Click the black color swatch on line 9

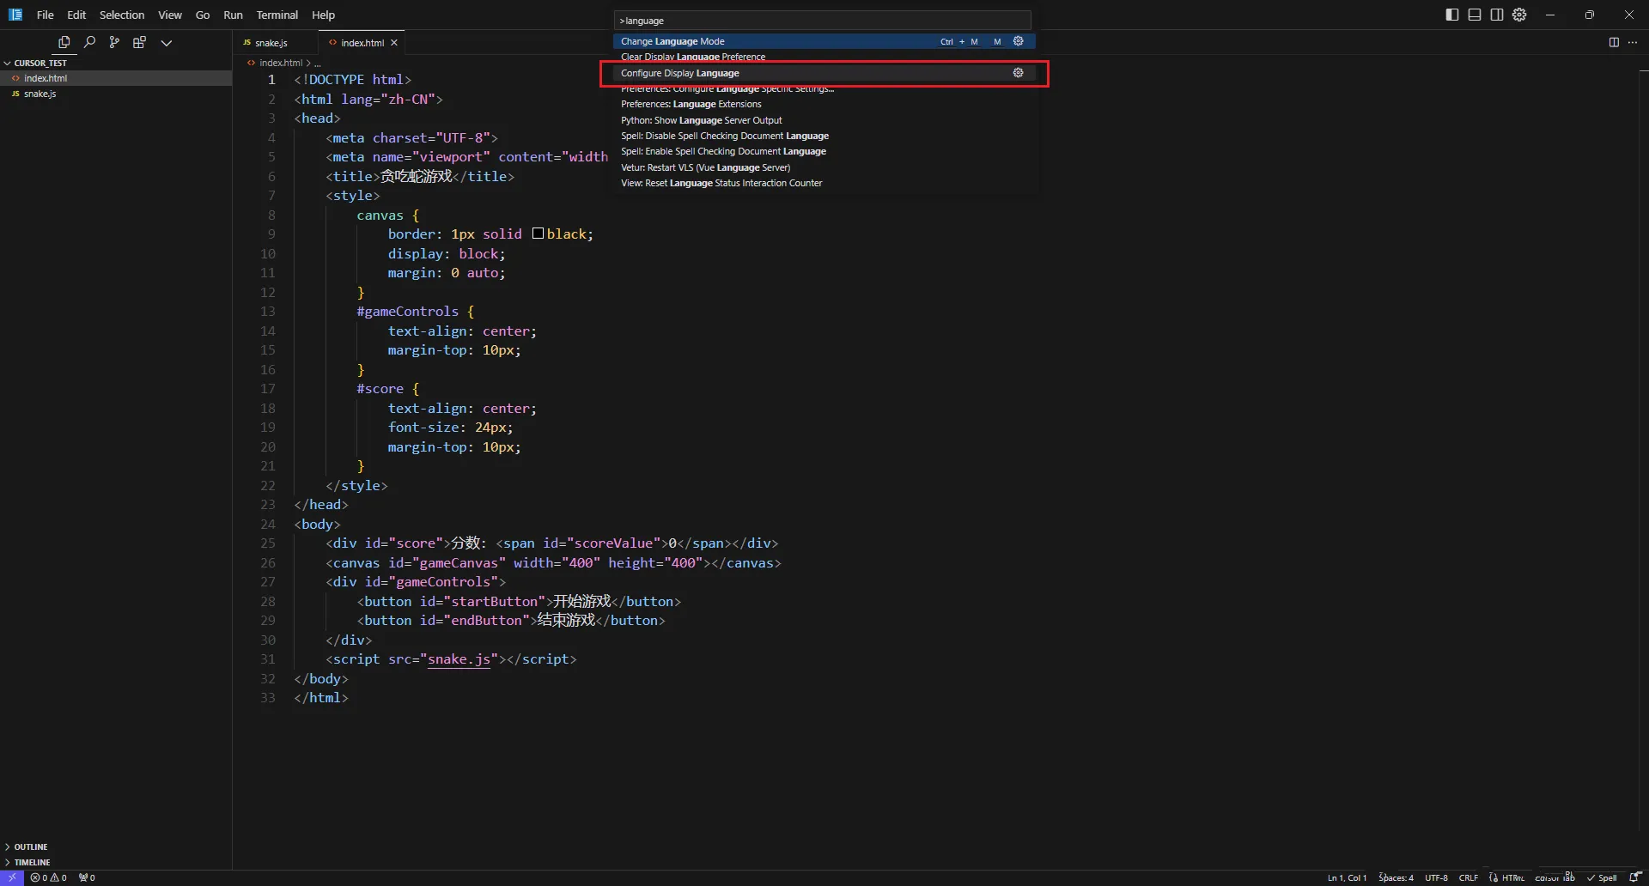coord(538,234)
